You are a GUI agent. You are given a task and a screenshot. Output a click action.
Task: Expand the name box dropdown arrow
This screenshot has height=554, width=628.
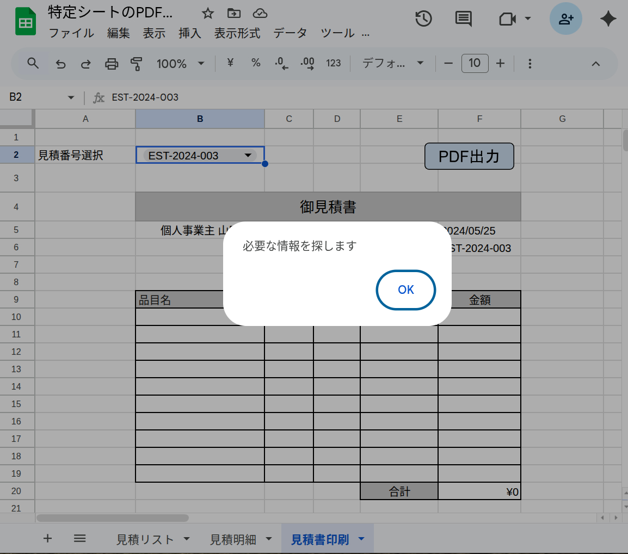coord(71,97)
